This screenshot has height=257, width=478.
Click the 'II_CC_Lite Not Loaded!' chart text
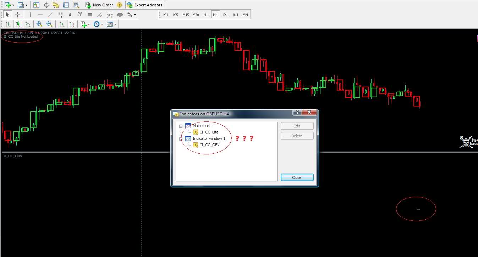coord(21,37)
